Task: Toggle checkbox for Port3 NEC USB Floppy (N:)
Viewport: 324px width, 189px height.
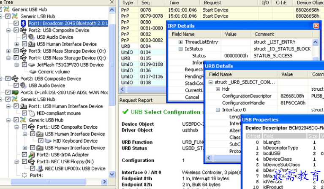Action: point(25,162)
